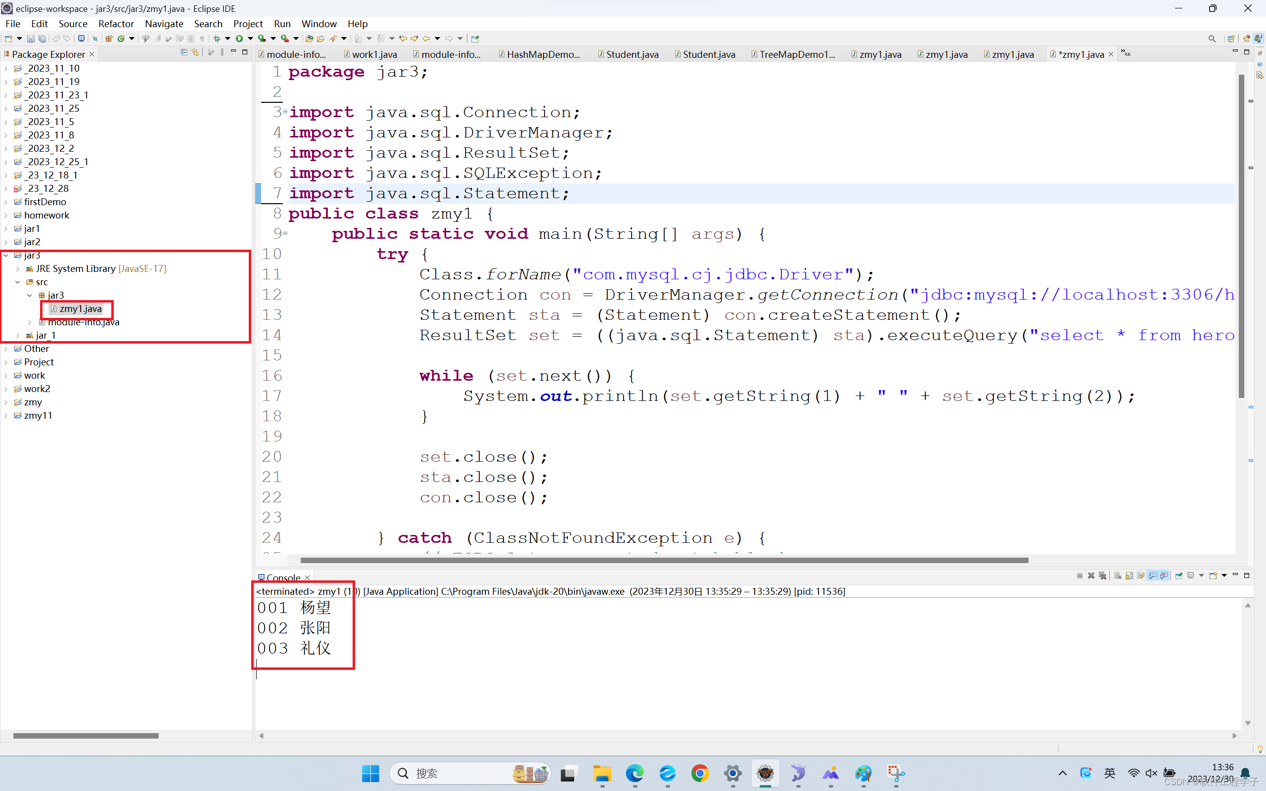
Task: Launch Debug mode using the bug icon
Action: (x=217, y=38)
